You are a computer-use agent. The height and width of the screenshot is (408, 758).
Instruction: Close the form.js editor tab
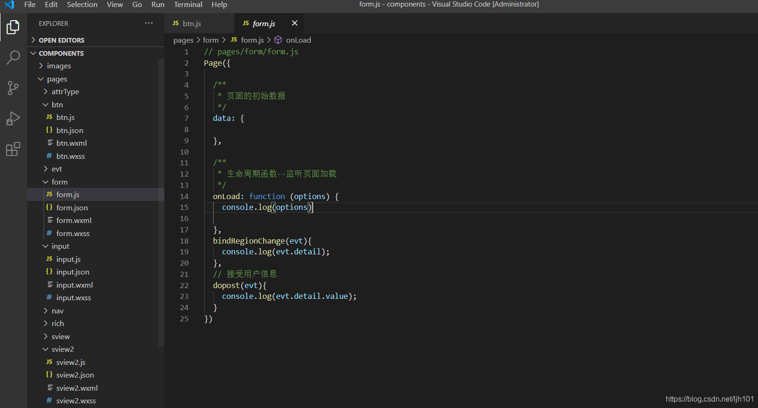pos(294,23)
